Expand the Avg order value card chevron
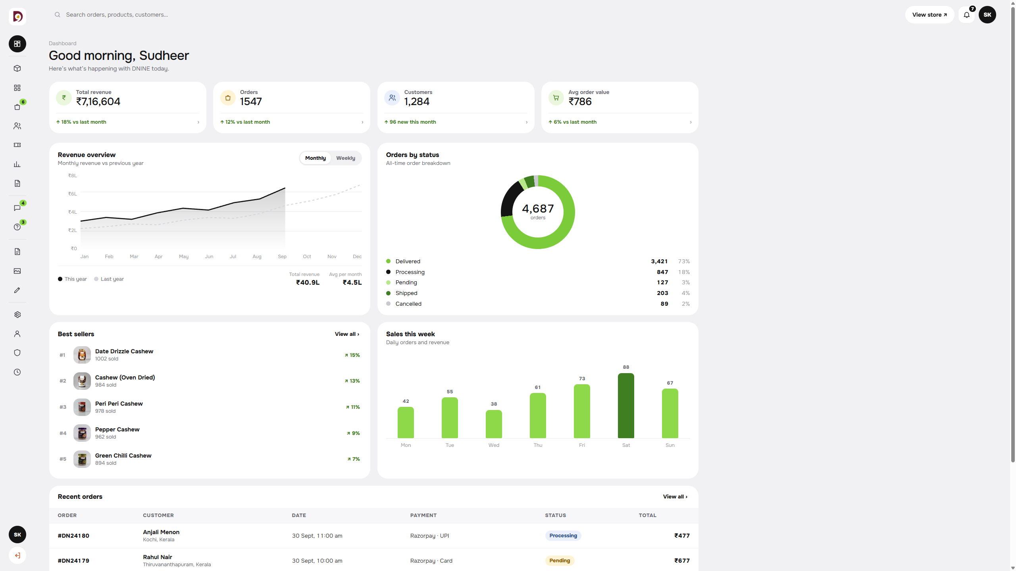The width and height of the screenshot is (1016, 571). coord(691,122)
